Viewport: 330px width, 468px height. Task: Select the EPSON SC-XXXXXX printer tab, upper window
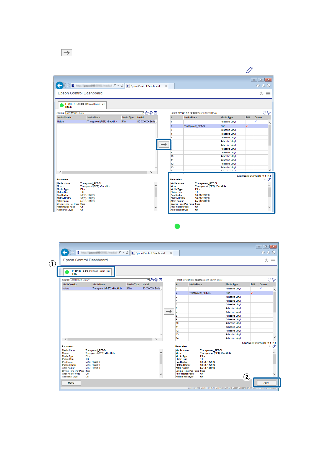tap(82, 105)
